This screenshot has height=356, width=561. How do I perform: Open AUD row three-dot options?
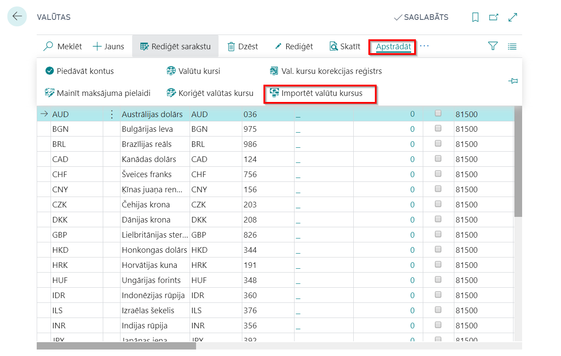[112, 114]
